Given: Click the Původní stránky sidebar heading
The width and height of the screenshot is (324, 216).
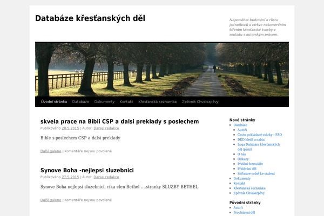Looking at the screenshot, I should click(245, 202).
